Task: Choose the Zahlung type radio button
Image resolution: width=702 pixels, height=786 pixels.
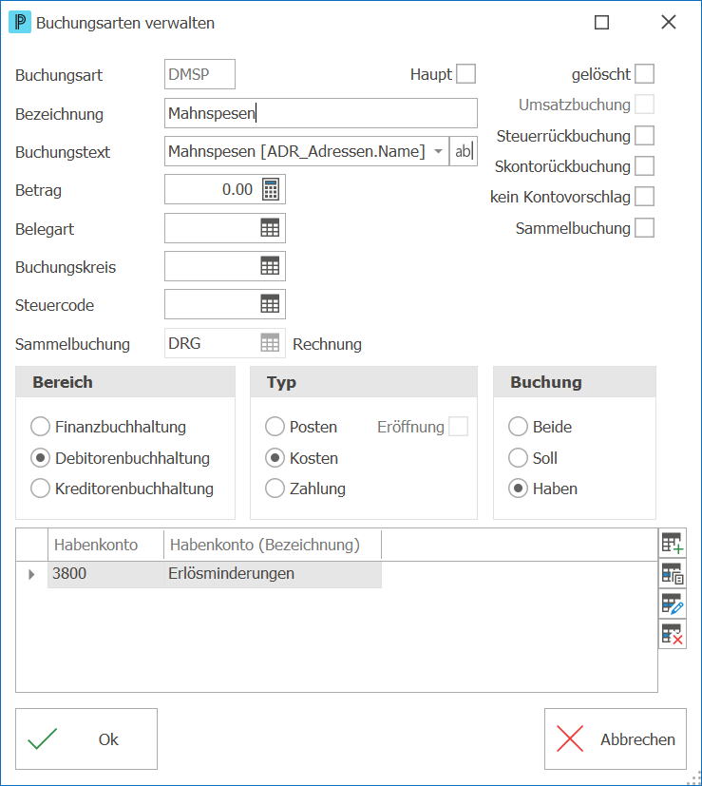Action: [x=275, y=489]
